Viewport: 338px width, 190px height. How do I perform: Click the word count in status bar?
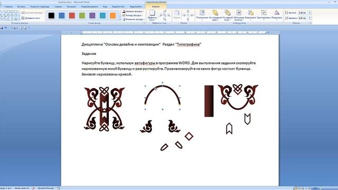pos(22,188)
